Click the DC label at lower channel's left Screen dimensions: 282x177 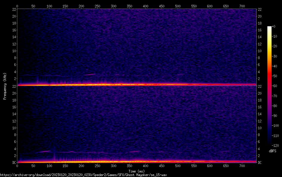pyautogui.click(x=14, y=163)
